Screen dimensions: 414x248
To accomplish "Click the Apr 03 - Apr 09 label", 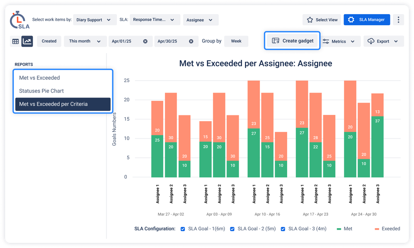I will point(219,214).
